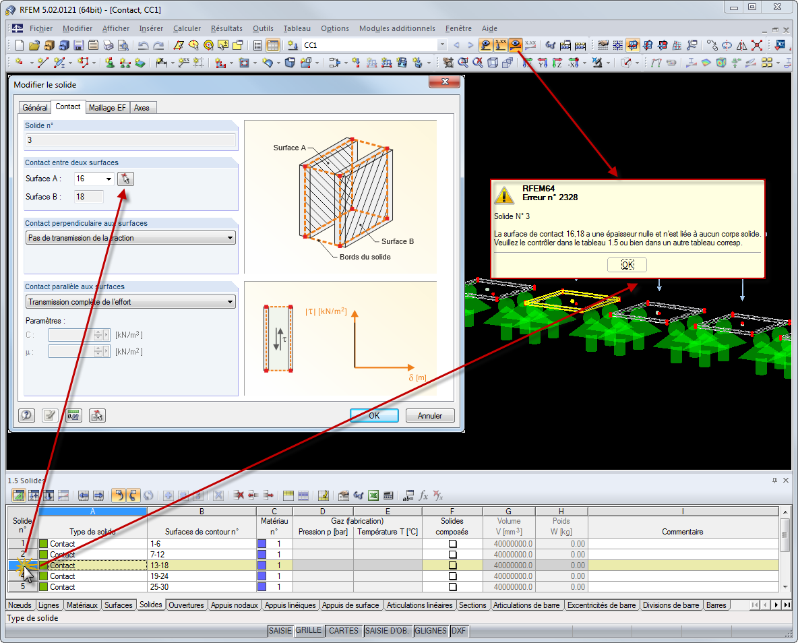Viewport: 798px width, 643px height.
Task: Print the current view
Action: [x=108, y=45]
